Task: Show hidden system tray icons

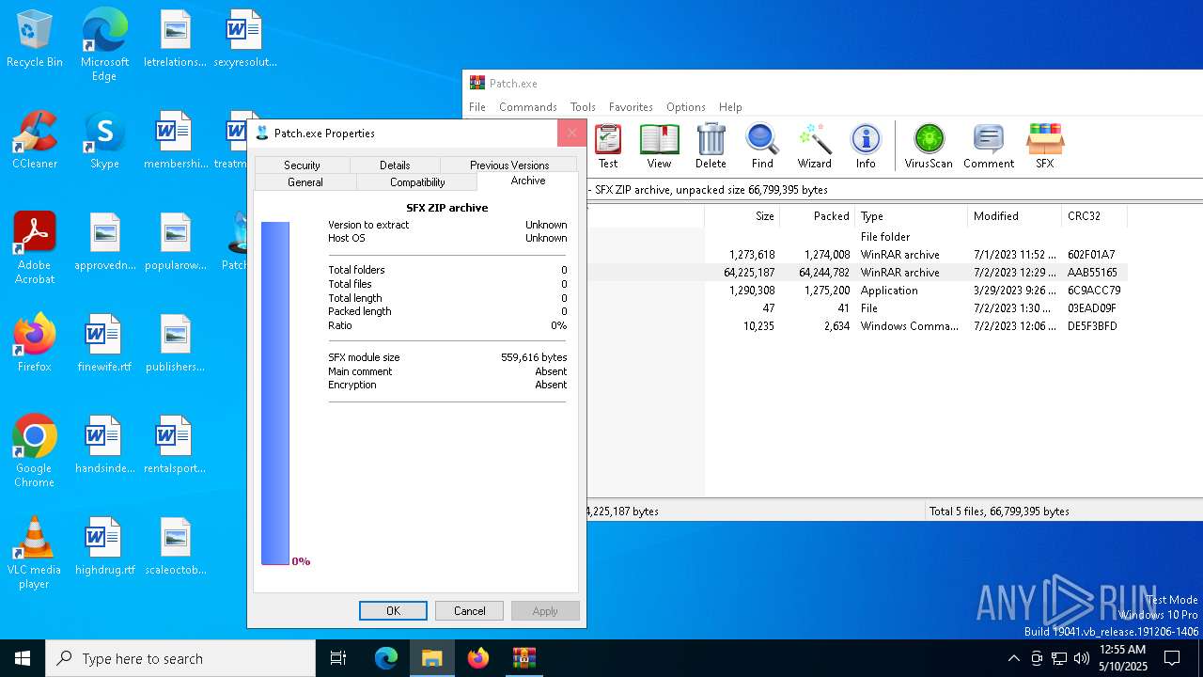Action: (x=1013, y=658)
